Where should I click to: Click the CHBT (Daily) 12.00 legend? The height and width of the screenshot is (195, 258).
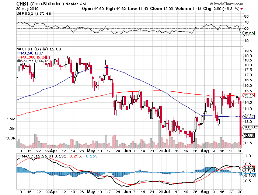coord(41,49)
